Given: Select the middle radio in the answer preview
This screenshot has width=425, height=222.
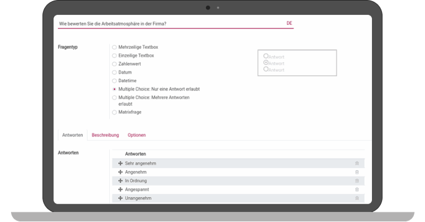Looking at the screenshot, I should tap(266, 63).
